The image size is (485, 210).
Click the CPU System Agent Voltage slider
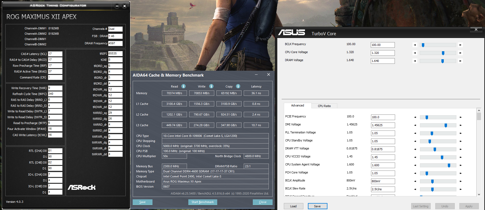[x=438, y=165]
